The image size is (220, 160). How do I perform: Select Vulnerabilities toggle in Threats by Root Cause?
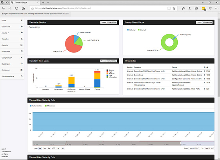click(x=112, y=61)
